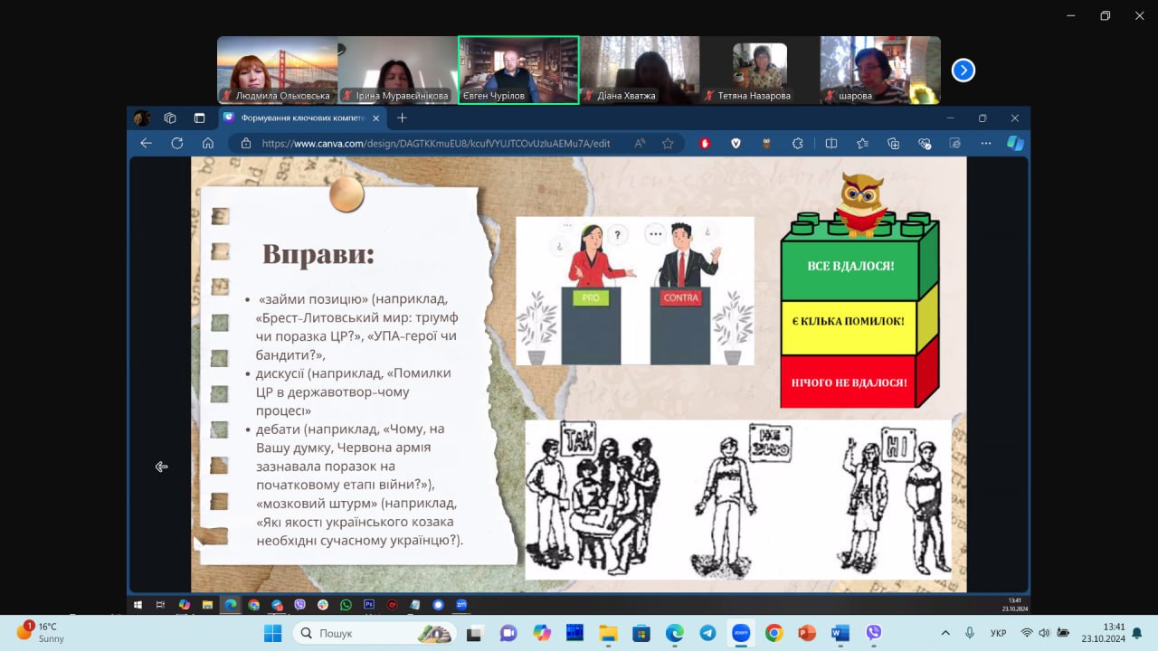This screenshot has width=1158, height=651.
Task: Switch the УКР keyboard language
Action: [x=998, y=633]
